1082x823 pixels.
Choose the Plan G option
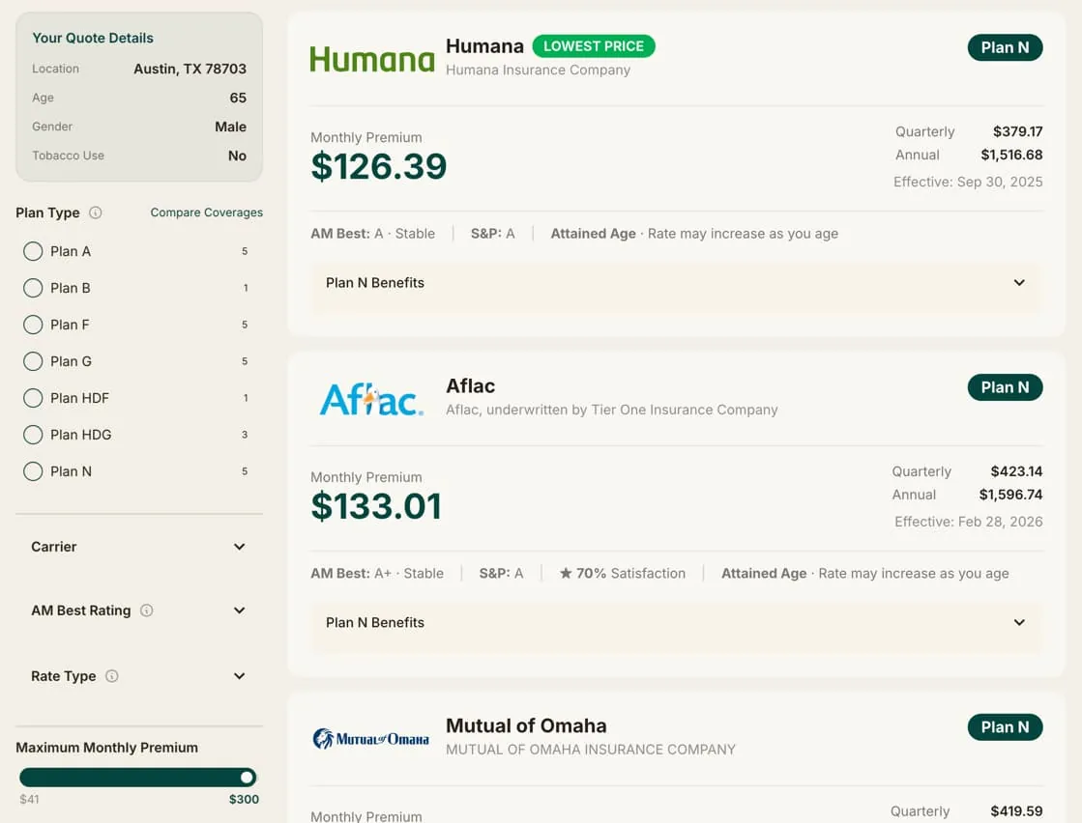click(x=33, y=360)
